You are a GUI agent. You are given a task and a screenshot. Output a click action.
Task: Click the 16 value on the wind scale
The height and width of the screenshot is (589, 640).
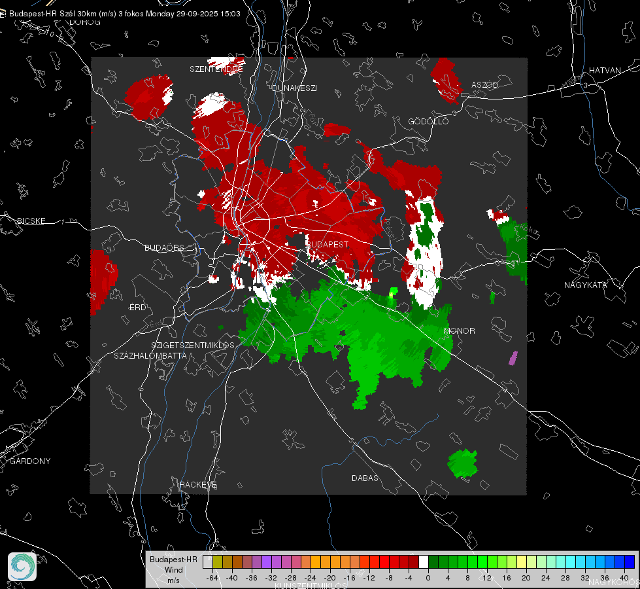pos(507,578)
